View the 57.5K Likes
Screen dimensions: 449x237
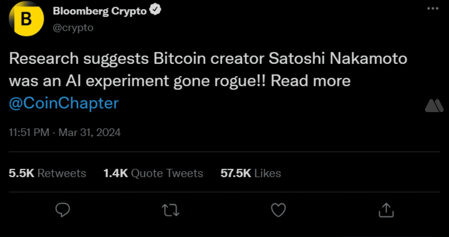(x=251, y=173)
